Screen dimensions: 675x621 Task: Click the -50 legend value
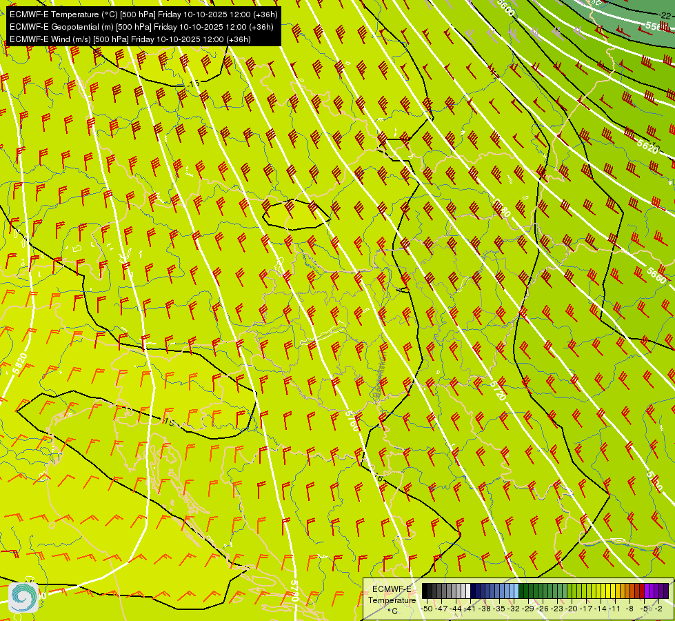coord(426,609)
